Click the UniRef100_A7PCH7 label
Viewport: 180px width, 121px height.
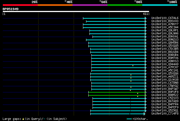[x=165, y=67]
